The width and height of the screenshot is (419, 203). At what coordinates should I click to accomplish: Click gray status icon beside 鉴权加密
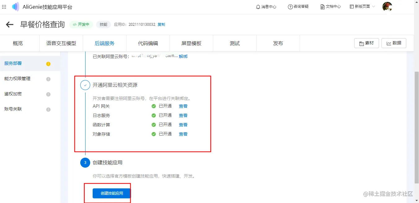click(48, 94)
